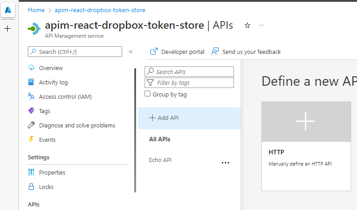Enable the Group by tag checkbox
The height and width of the screenshot is (210, 357).
point(148,94)
